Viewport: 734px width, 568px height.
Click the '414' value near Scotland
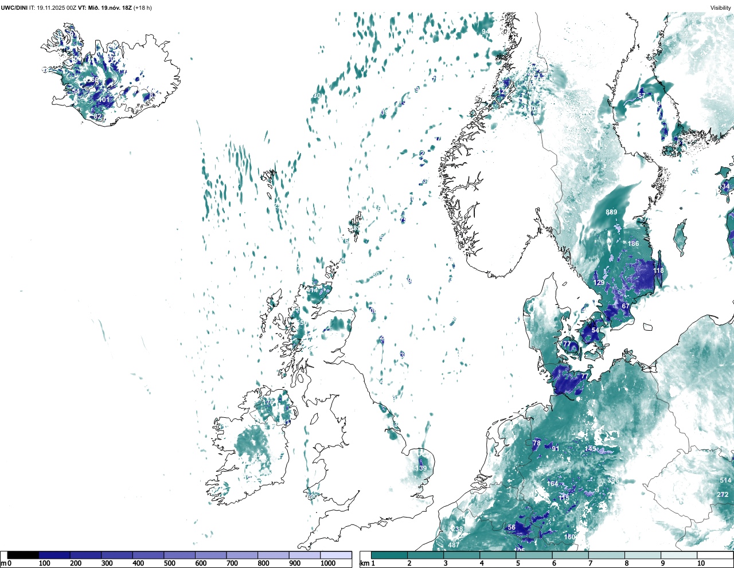pyautogui.click(x=312, y=290)
